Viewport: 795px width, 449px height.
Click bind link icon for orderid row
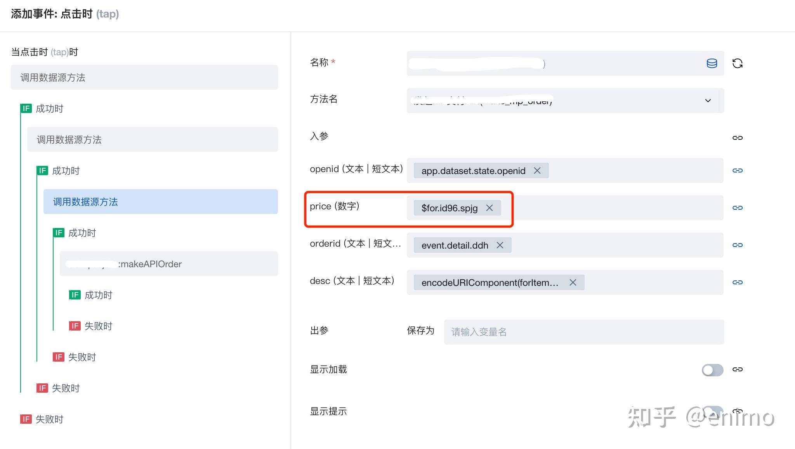coord(737,245)
